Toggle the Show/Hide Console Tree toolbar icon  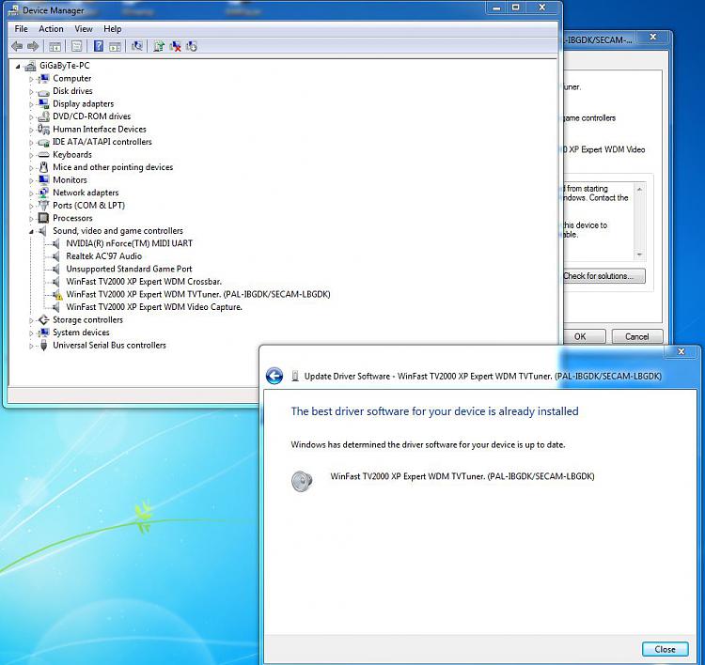point(55,46)
